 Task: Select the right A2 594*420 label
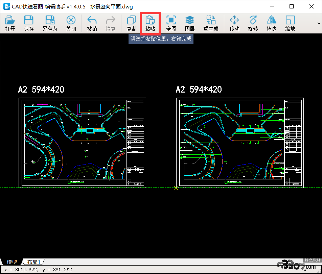199,90
